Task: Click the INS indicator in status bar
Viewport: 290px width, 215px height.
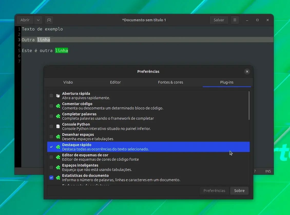Action: (x=268, y=171)
